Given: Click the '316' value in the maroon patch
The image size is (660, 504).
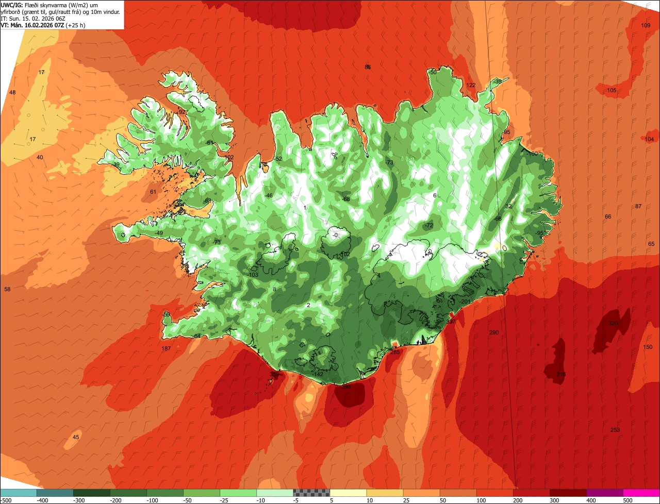Looking at the screenshot, I should coord(561,374).
